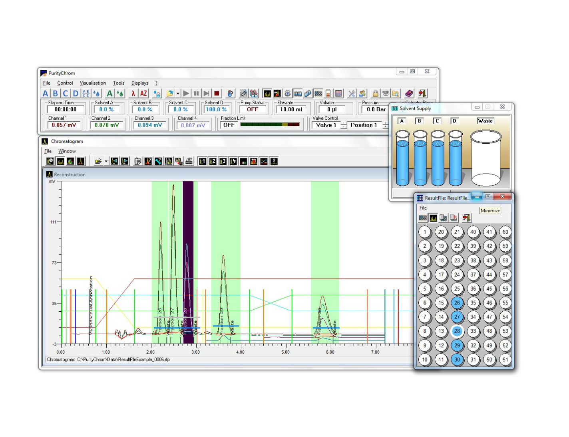Click the Fraction Limit level bar
The height and width of the screenshot is (437, 569).
pos(270,125)
